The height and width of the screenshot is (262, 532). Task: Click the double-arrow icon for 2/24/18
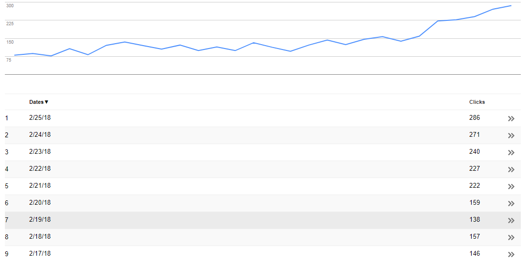[511, 135]
